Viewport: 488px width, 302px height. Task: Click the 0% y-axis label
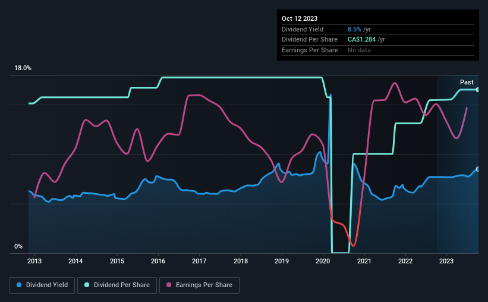pyautogui.click(x=18, y=246)
